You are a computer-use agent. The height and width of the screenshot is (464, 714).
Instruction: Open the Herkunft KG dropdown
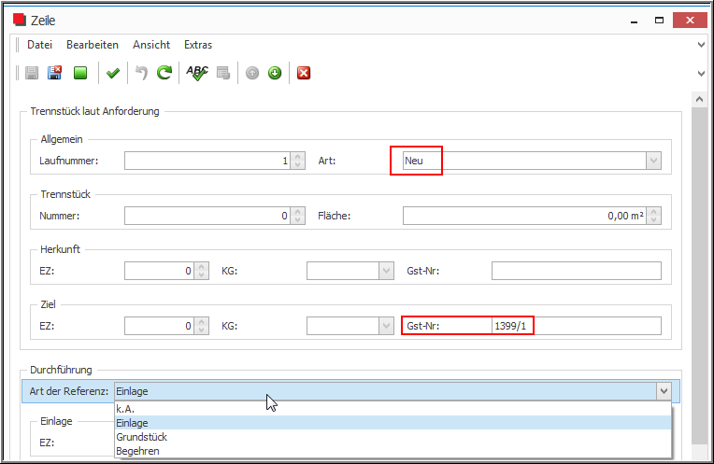(385, 271)
